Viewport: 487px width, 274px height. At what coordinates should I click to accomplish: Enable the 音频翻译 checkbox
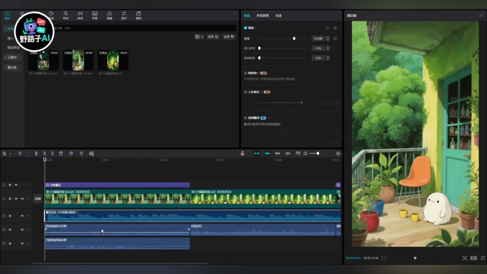245,118
